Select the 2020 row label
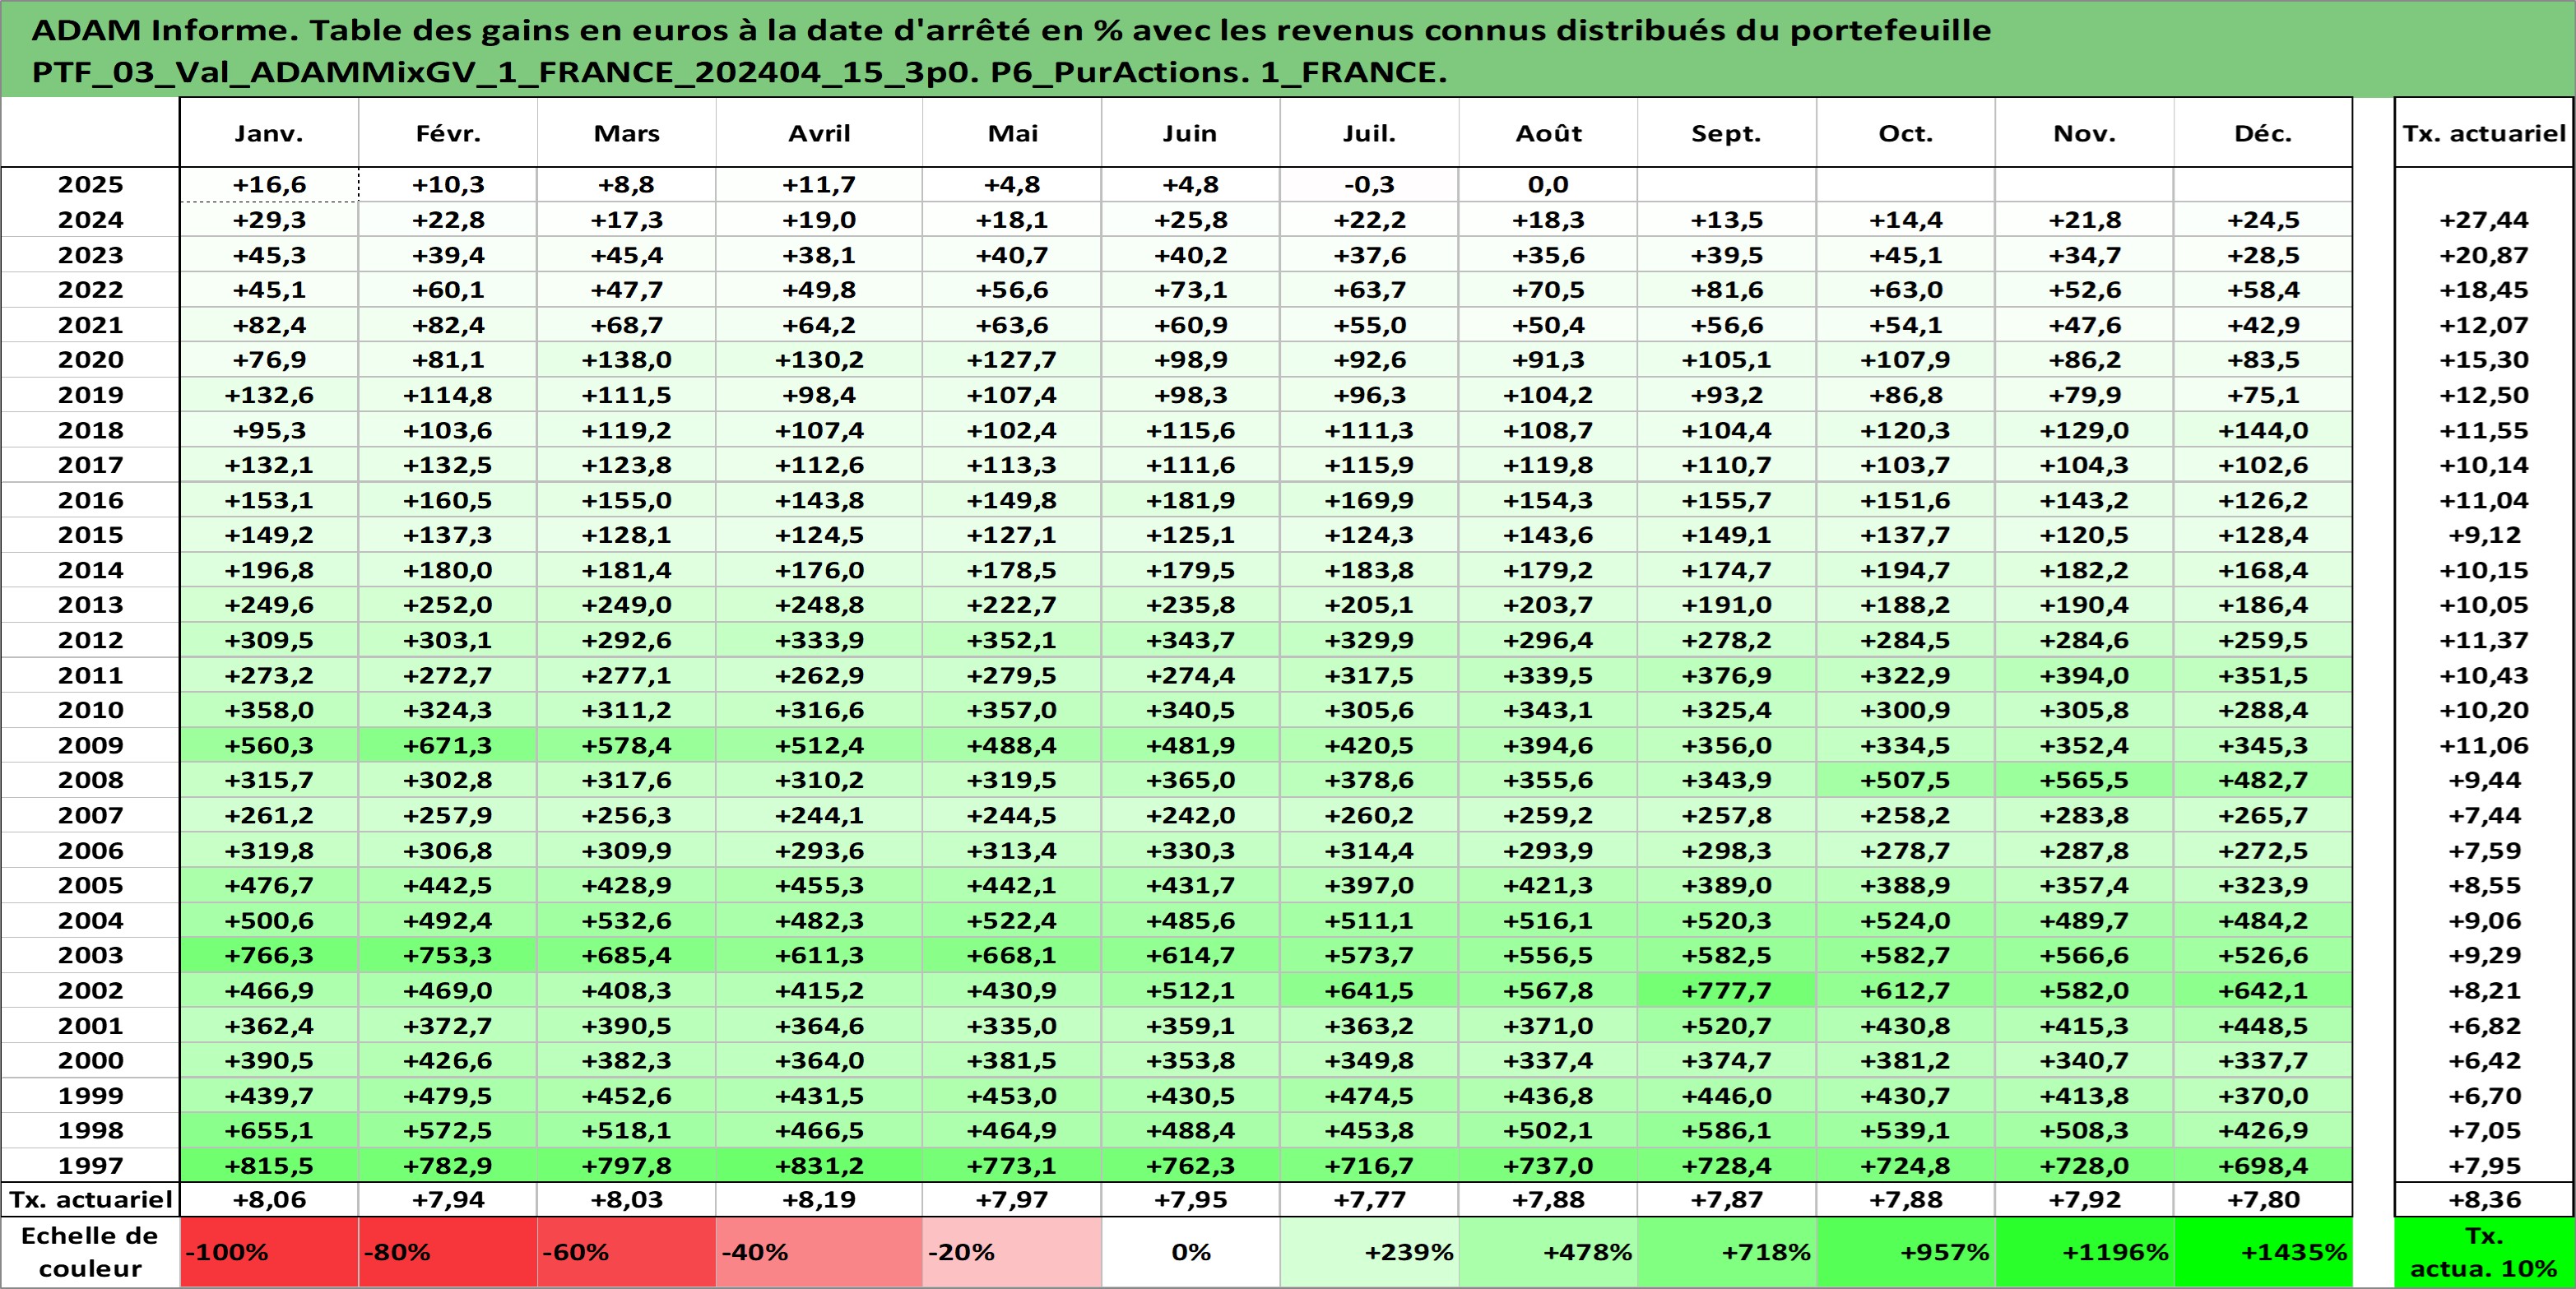 click(x=90, y=360)
